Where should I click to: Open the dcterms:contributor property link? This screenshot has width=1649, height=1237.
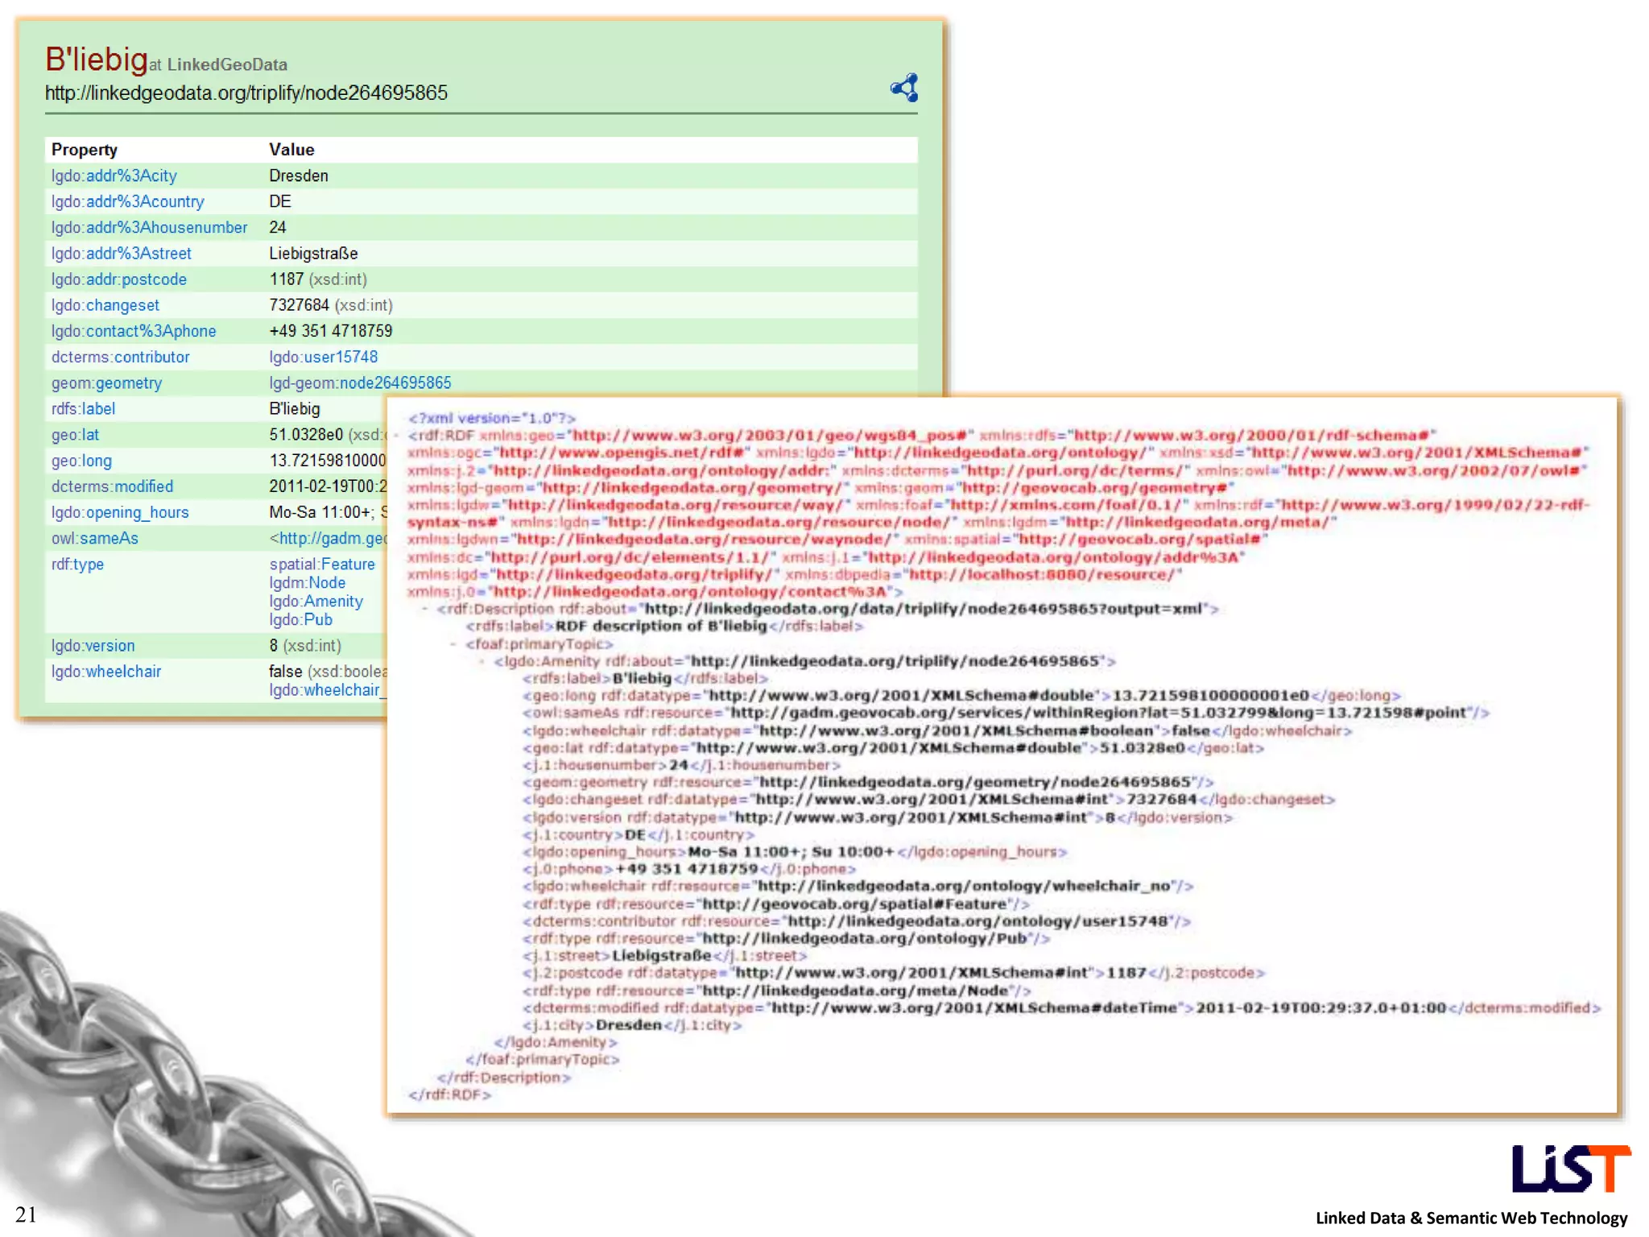point(120,357)
